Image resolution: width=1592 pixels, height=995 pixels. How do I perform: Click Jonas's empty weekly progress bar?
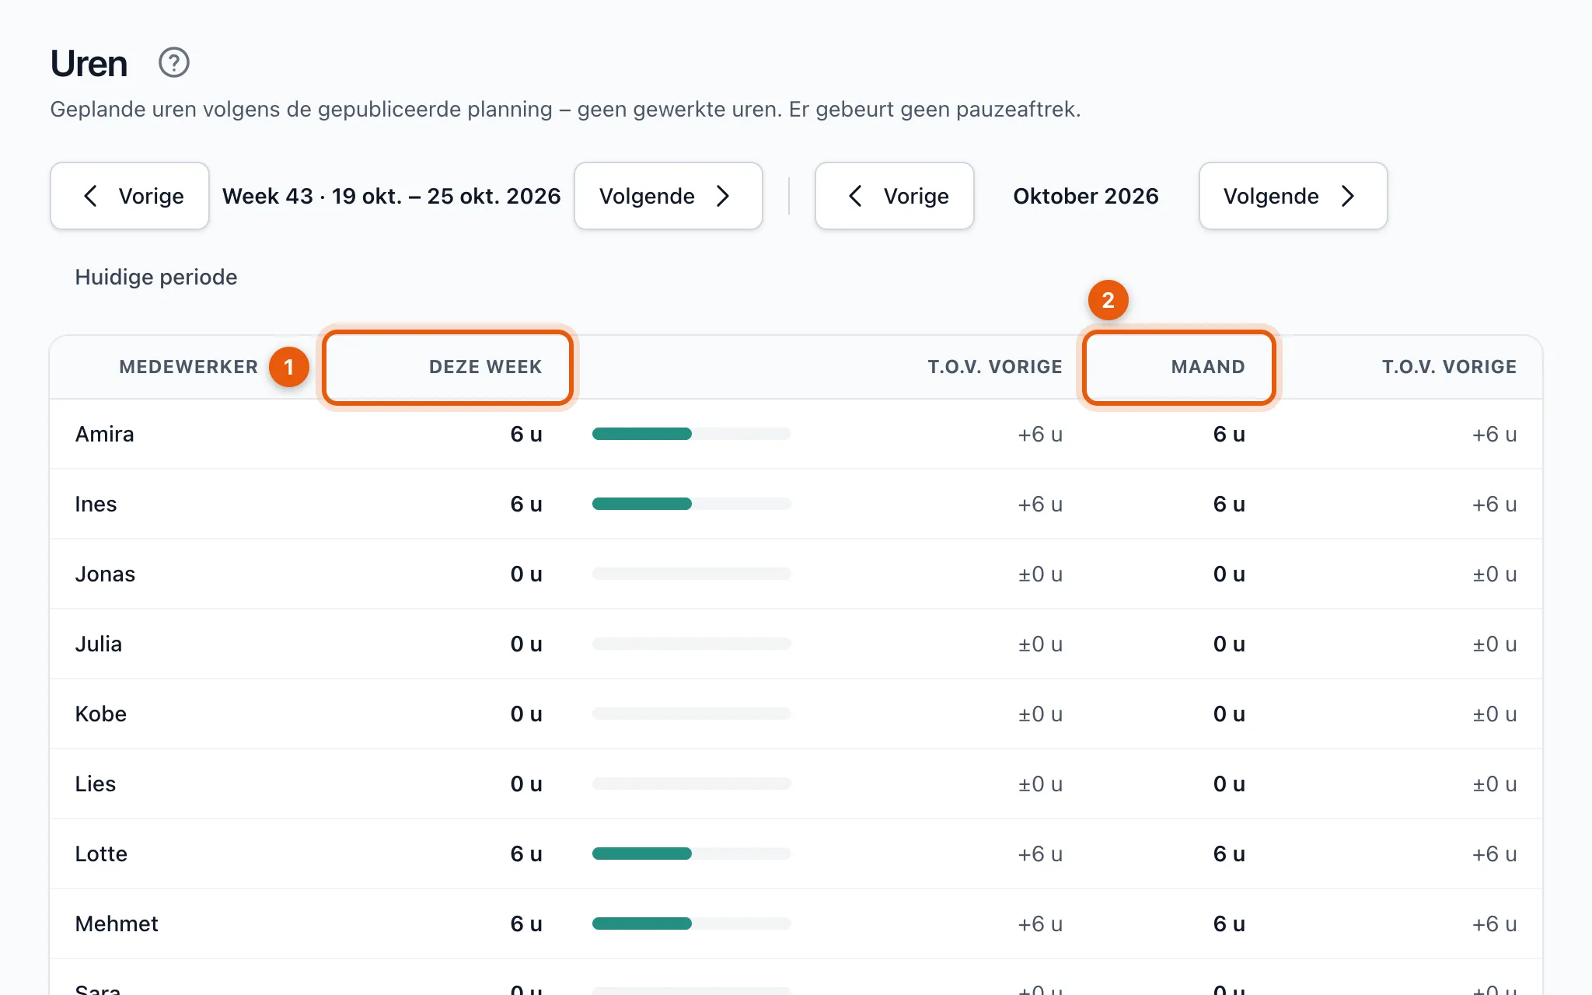pos(692,574)
